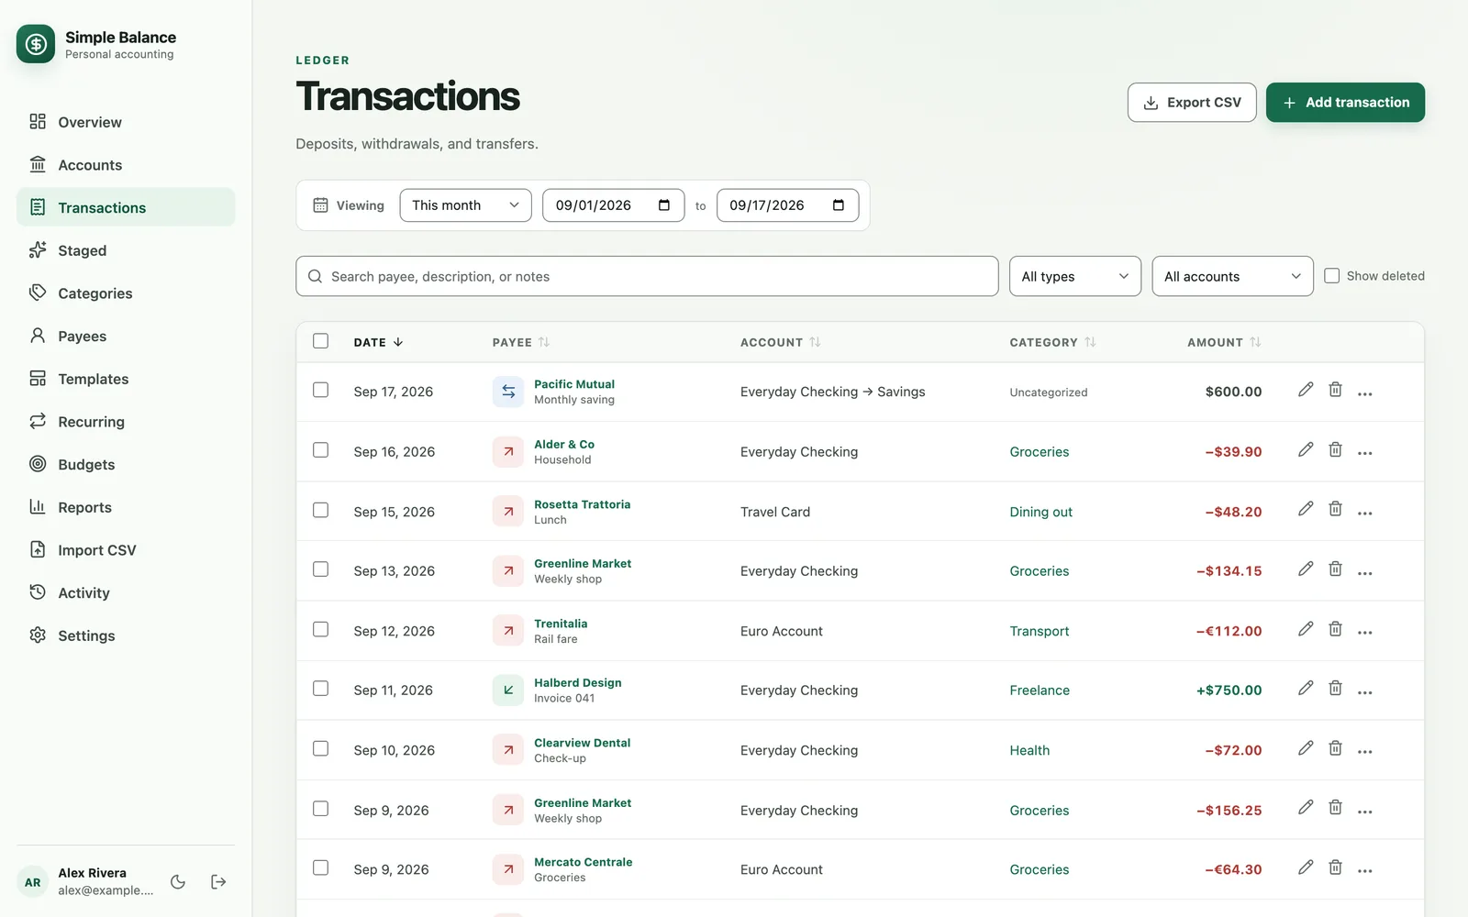Open the Freelance category link
Viewport: 1468px width, 917px height.
pyautogui.click(x=1040, y=691)
